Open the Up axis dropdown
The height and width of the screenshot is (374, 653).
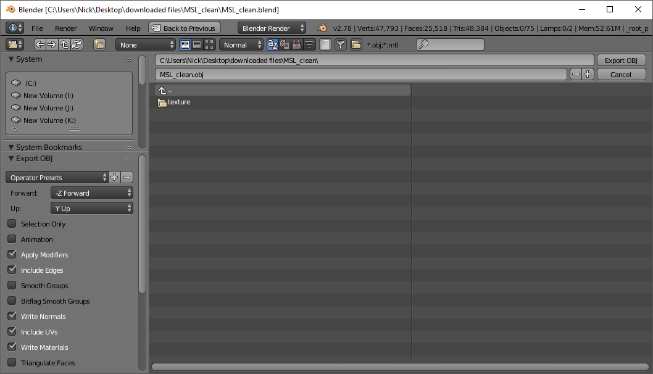[x=91, y=208]
